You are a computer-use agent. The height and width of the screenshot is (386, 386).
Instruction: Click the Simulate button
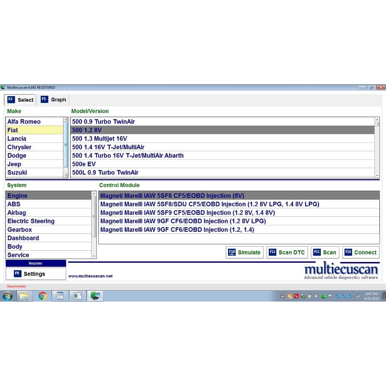tap(244, 252)
